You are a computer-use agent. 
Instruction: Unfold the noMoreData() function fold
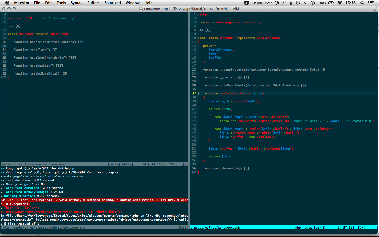pyautogui.click(x=226, y=168)
